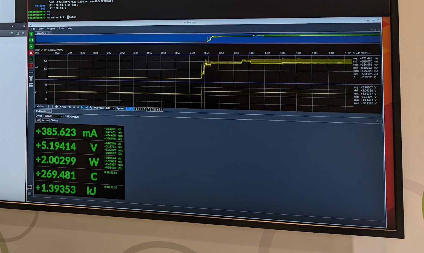Click the blue pin-right X-Axis icon

tap(87, 107)
